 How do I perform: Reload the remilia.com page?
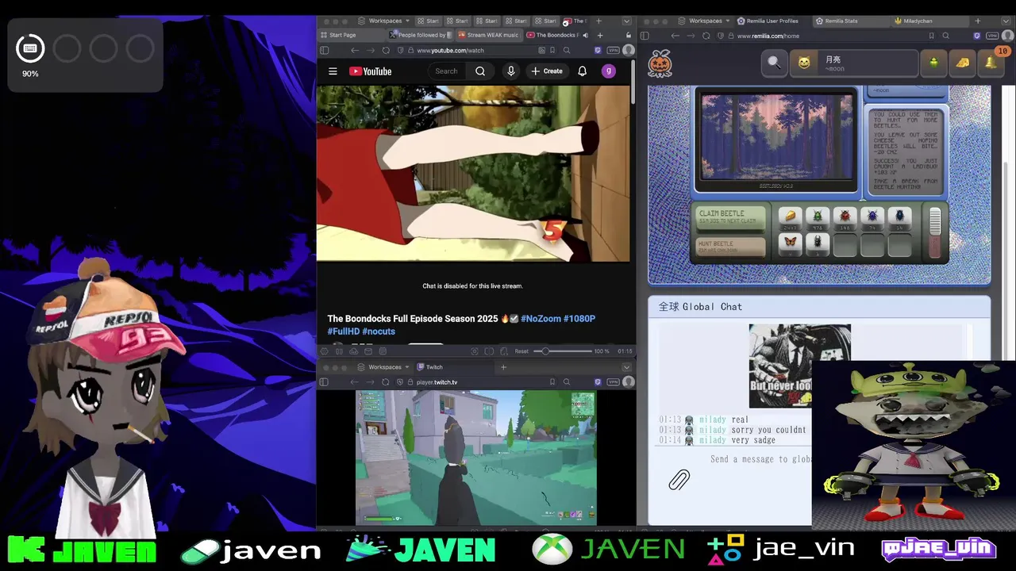click(706, 36)
